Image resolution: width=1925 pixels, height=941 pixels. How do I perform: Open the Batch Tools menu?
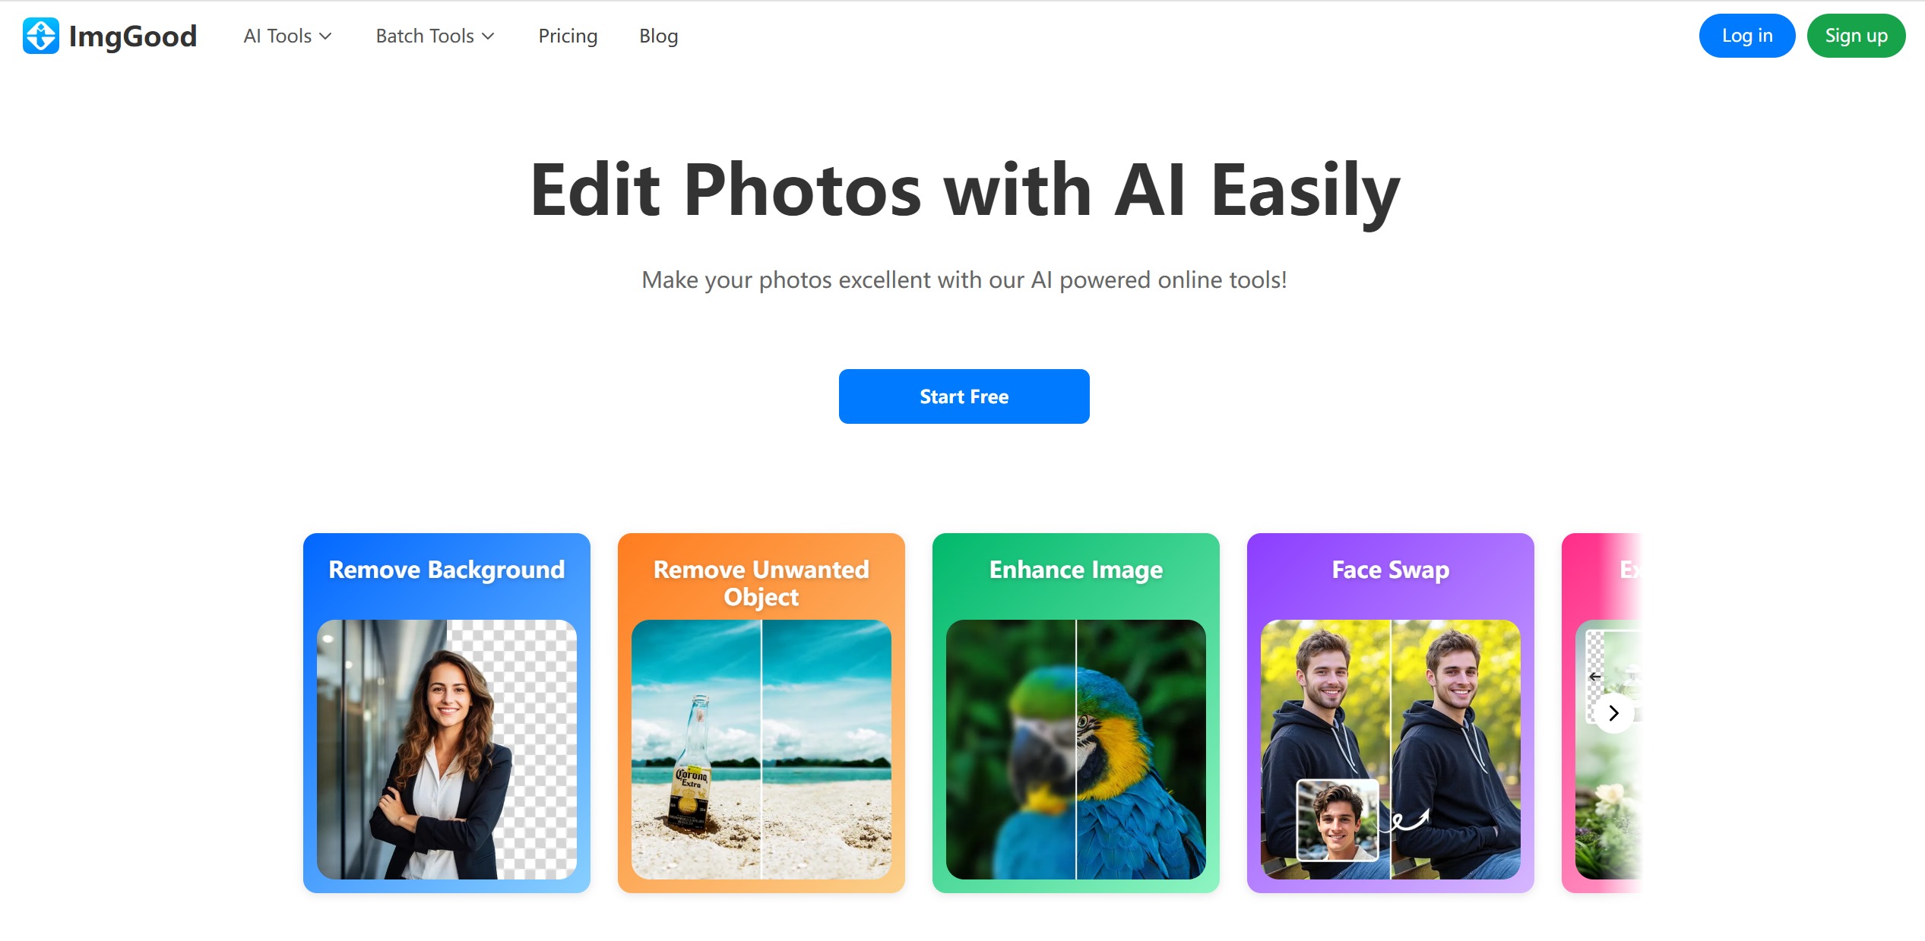[x=435, y=36]
